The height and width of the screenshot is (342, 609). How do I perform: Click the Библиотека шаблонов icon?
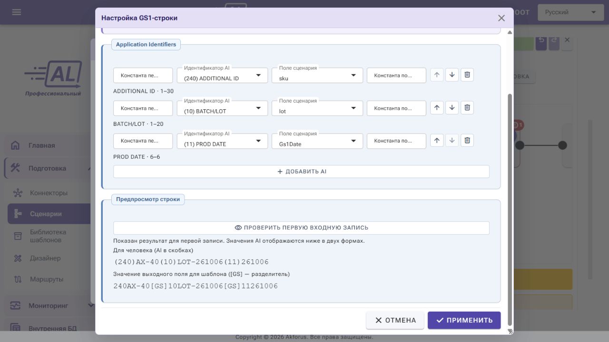pyautogui.click(x=18, y=236)
